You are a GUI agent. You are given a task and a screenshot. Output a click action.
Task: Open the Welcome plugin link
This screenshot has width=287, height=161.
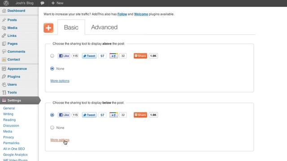tap(141, 14)
